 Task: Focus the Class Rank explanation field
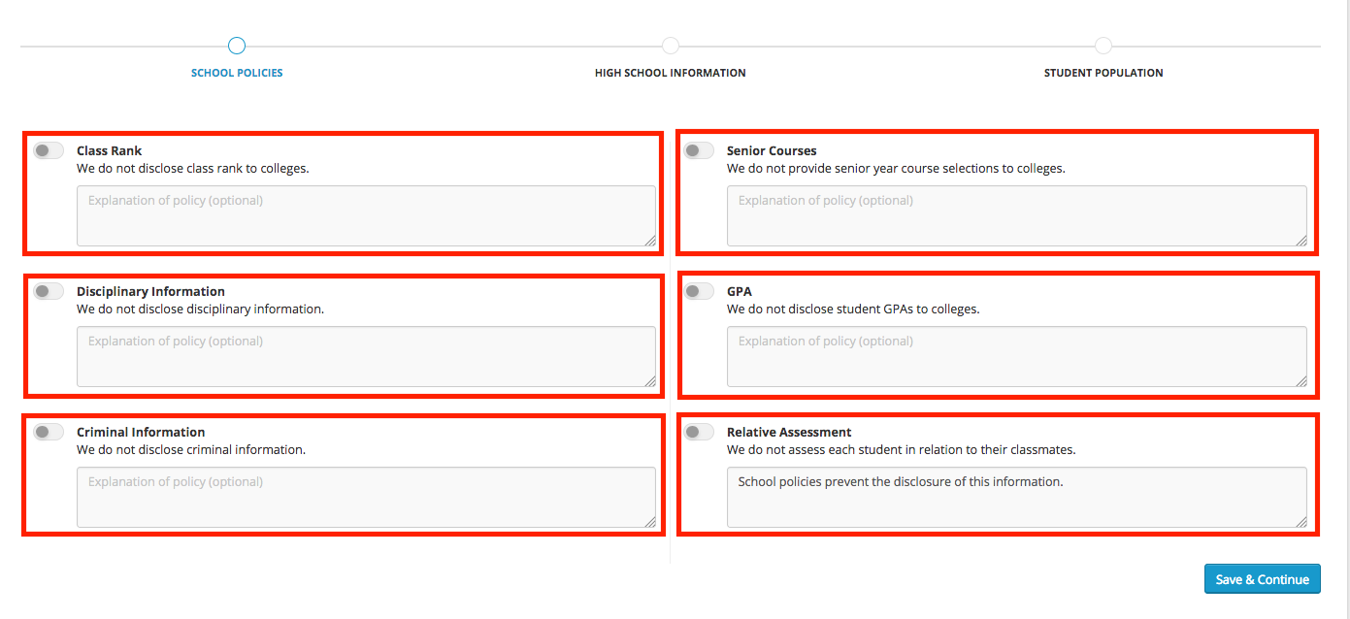pyautogui.click(x=367, y=215)
